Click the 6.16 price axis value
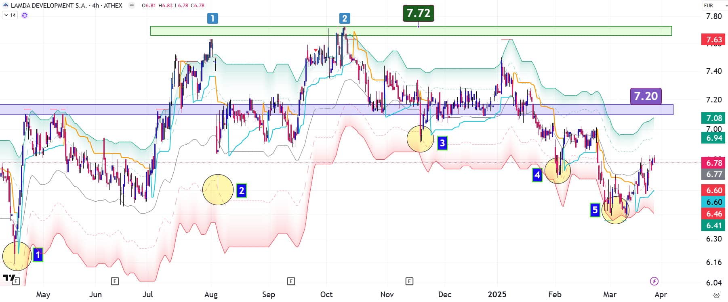The width and height of the screenshot is (728, 302). click(714, 262)
